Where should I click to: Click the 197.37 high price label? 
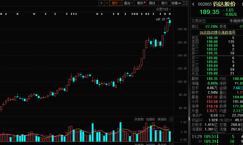160,19
